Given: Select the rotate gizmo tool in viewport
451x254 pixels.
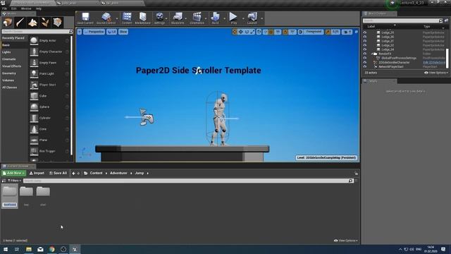Looking at the screenshot, I should point(247,32).
